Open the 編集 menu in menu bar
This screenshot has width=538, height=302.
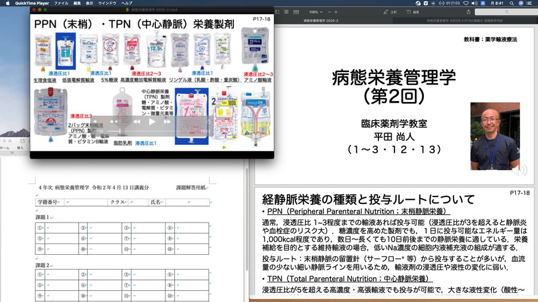77,3
